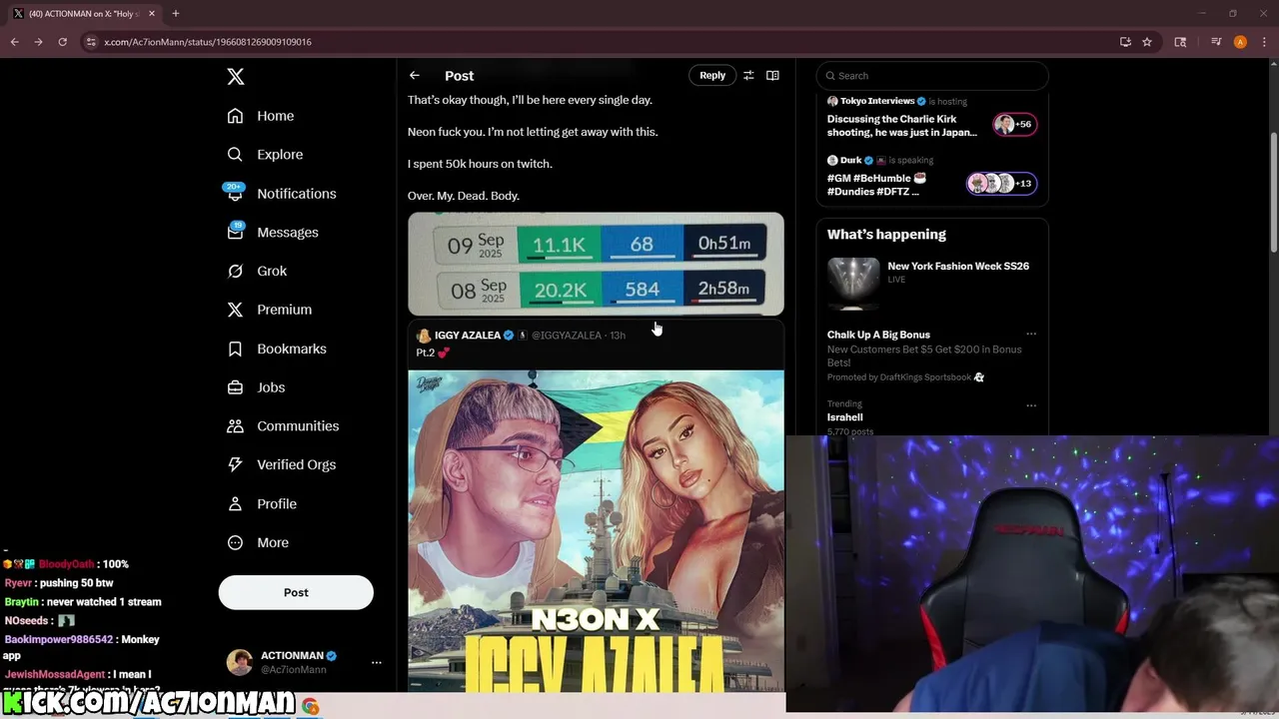Click text "Over. My. Dead. Body."

pos(464,196)
